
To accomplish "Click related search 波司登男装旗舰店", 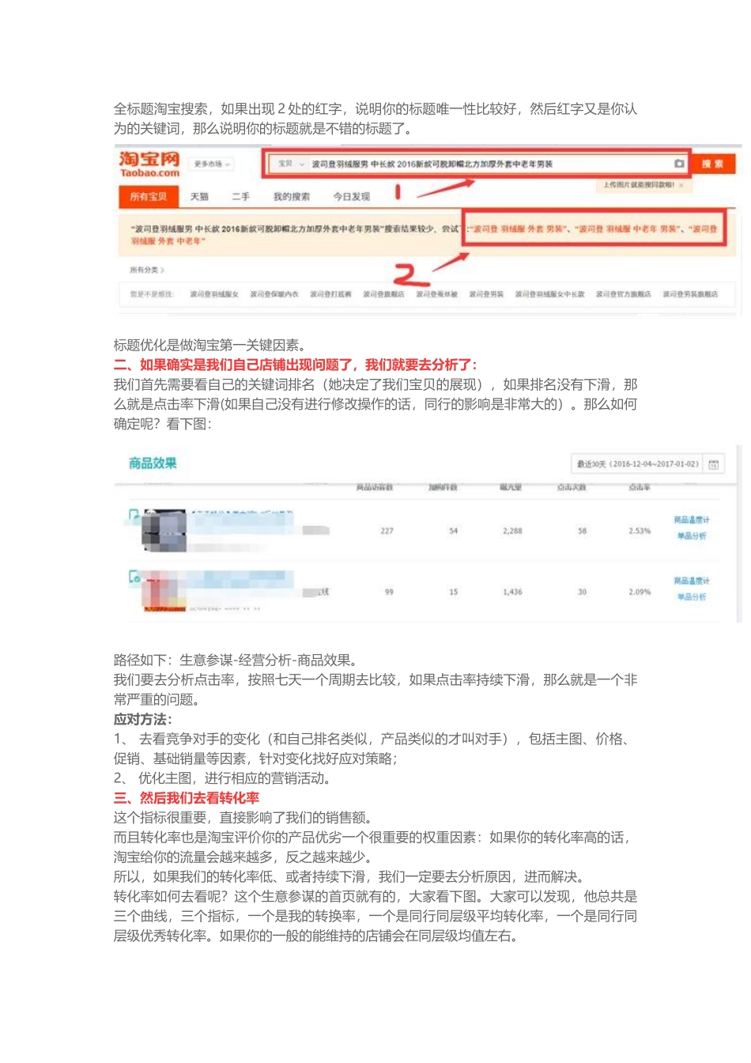I will (690, 294).
